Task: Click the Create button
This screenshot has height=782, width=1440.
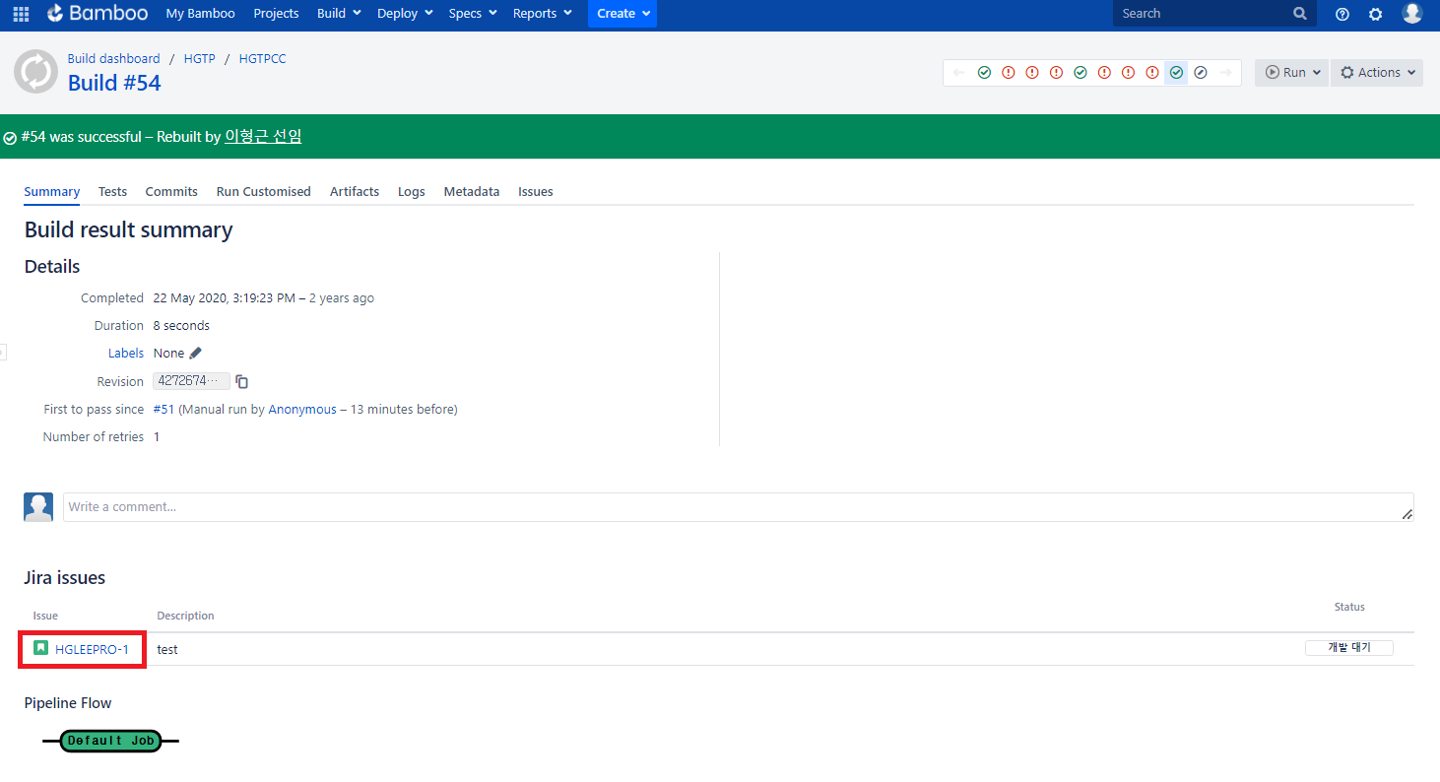Action: pos(622,14)
